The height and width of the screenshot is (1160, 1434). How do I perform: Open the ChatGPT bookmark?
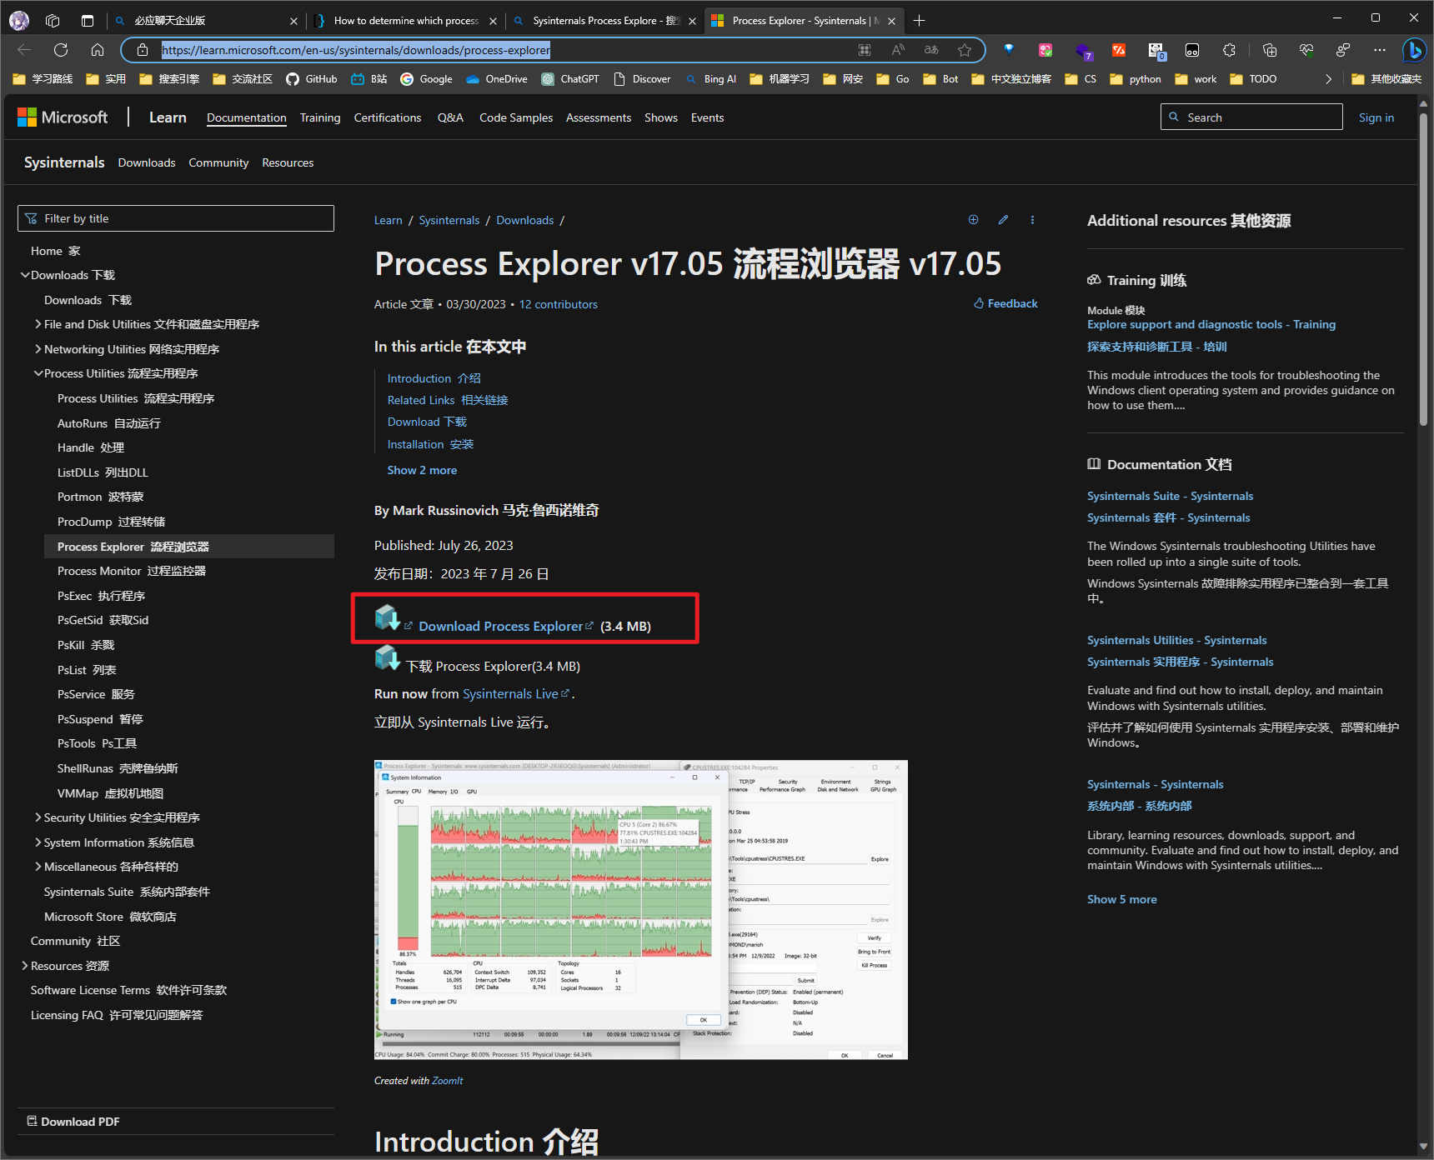(570, 79)
